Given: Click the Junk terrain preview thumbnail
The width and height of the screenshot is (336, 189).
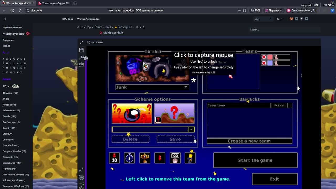Looking at the screenshot, I should pyautogui.click(x=152, y=69).
